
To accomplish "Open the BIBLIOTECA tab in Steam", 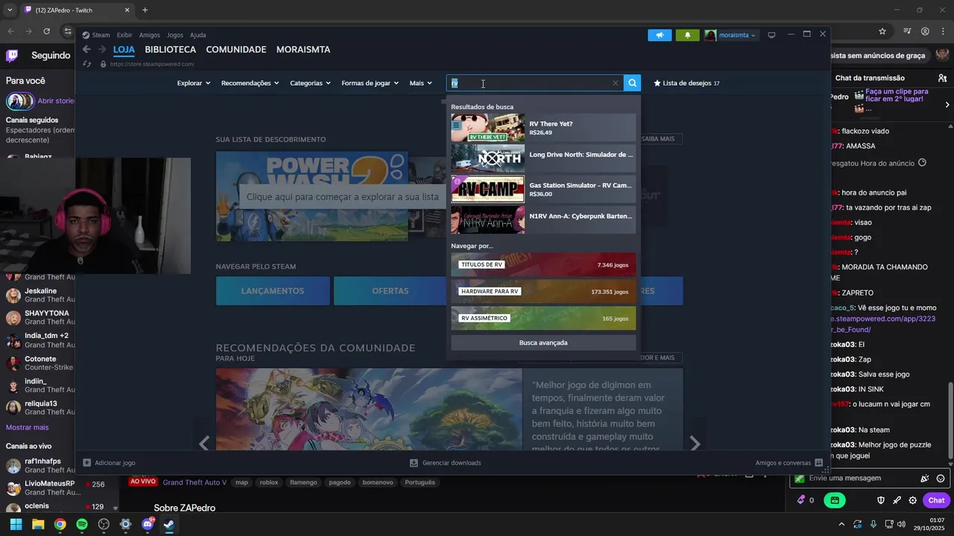I will [x=170, y=49].
